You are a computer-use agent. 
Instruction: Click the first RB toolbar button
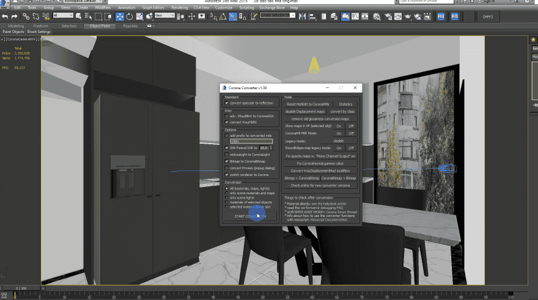[441, 16]
